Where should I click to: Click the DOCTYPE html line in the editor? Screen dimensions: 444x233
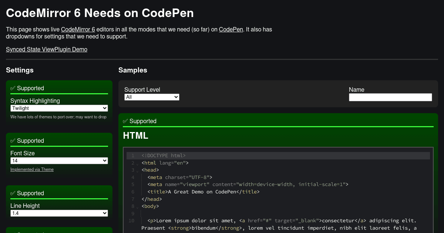163,155
